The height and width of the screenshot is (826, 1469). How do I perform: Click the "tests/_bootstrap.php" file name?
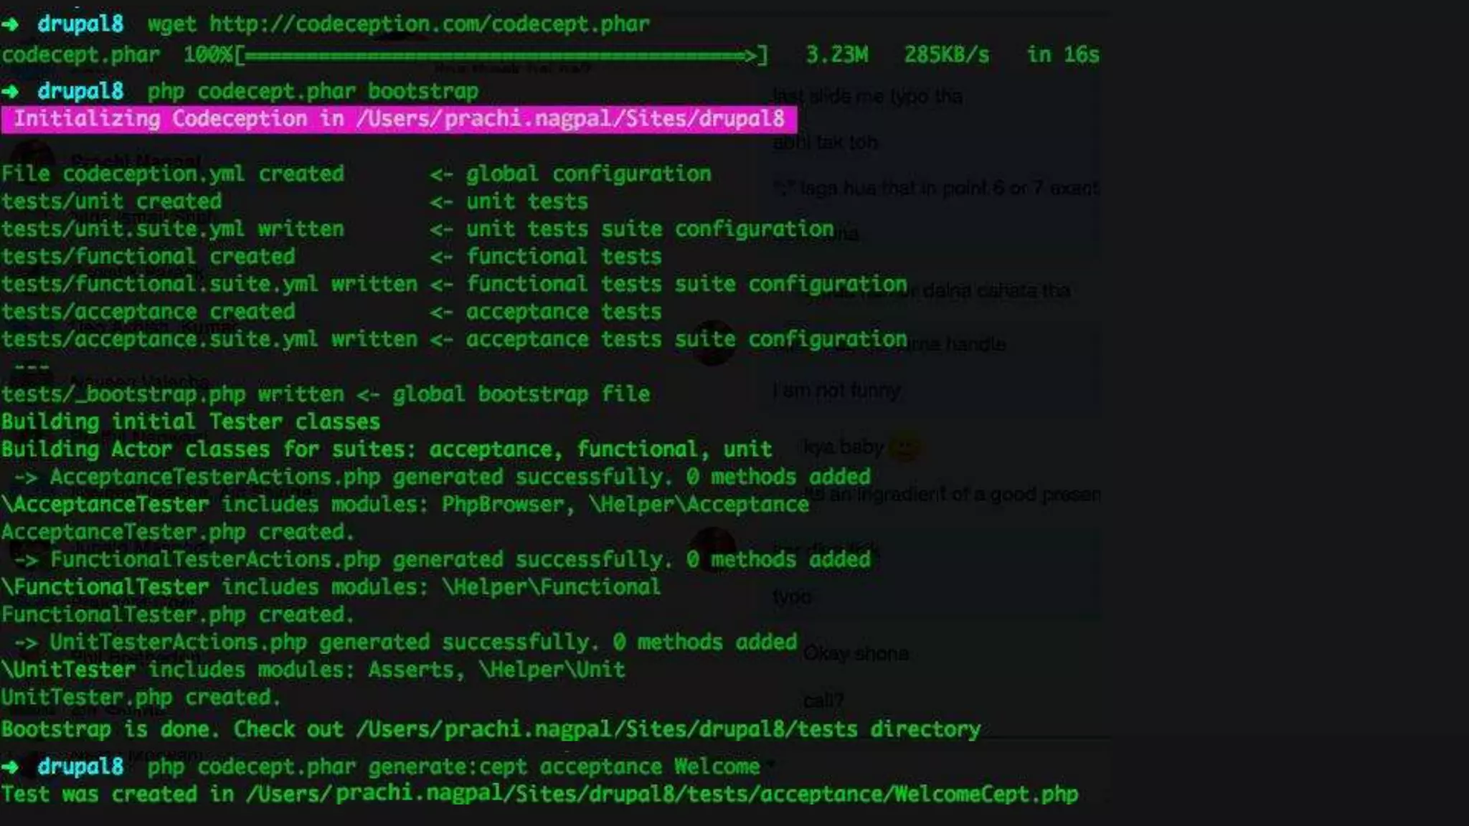(123, 394)
